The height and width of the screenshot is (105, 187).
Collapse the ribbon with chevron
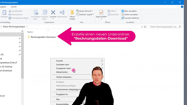179,7
